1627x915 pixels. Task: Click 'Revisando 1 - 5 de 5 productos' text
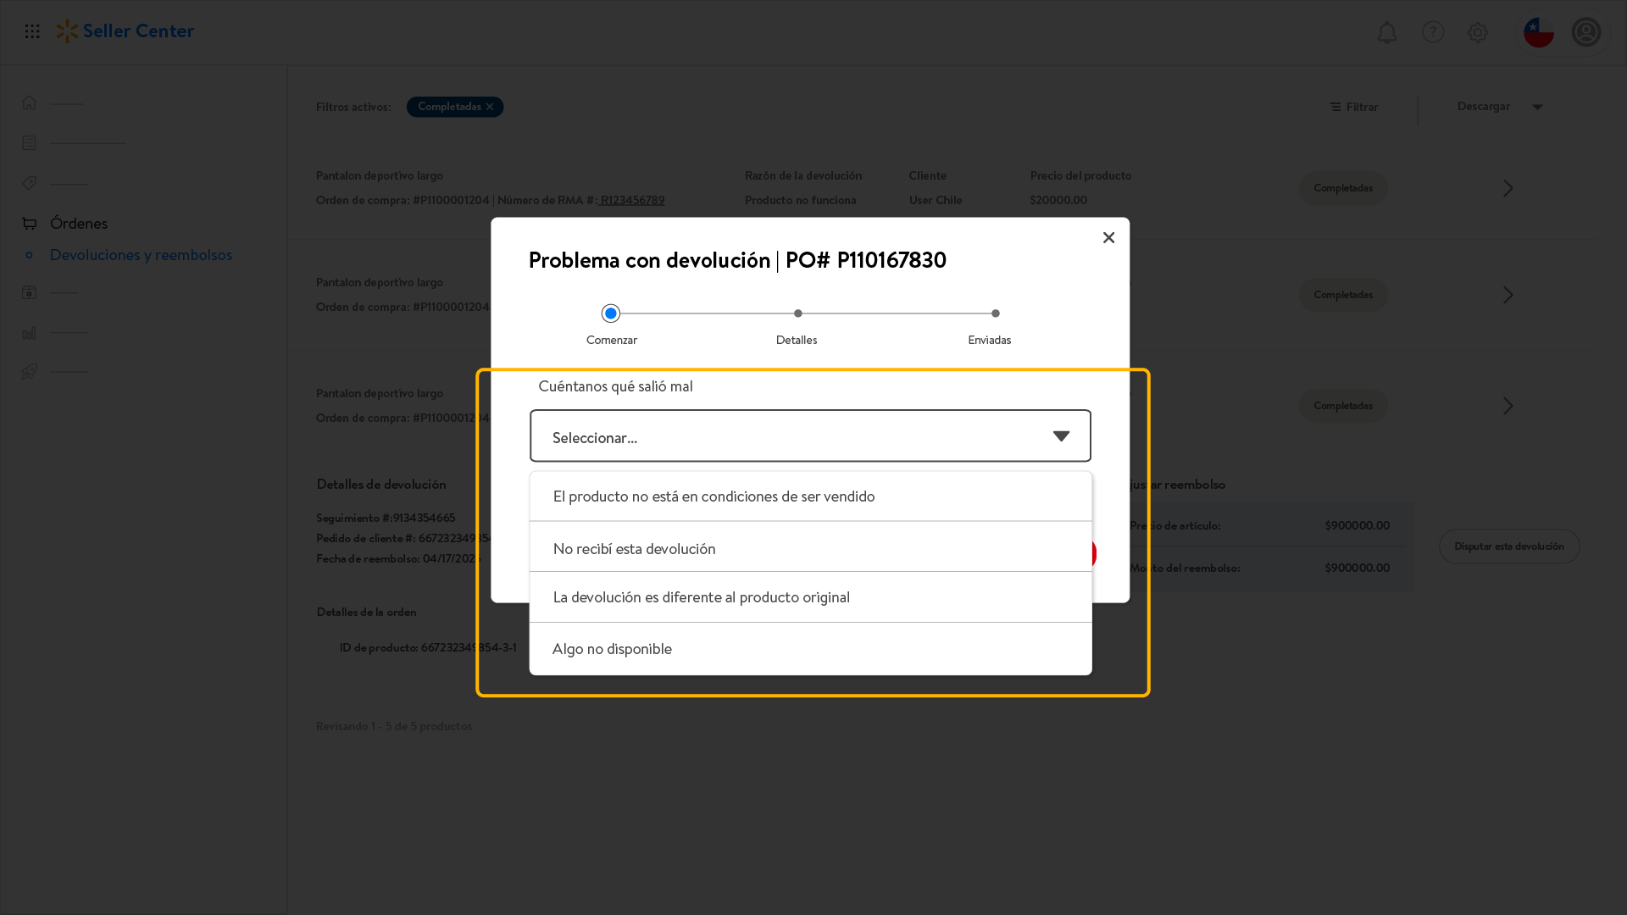click(394, 726)
